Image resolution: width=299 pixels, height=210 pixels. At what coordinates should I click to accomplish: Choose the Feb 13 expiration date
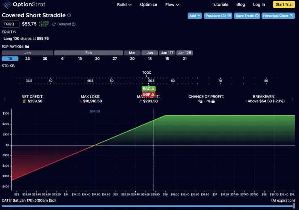[80, 58]
